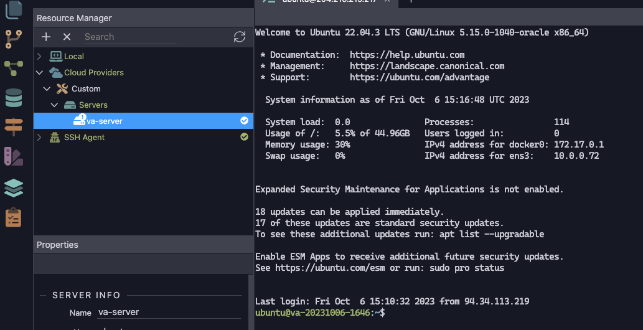Open the stacked layers sidebar icon
The height and width of the screenshot is (330, 643).
14,188
